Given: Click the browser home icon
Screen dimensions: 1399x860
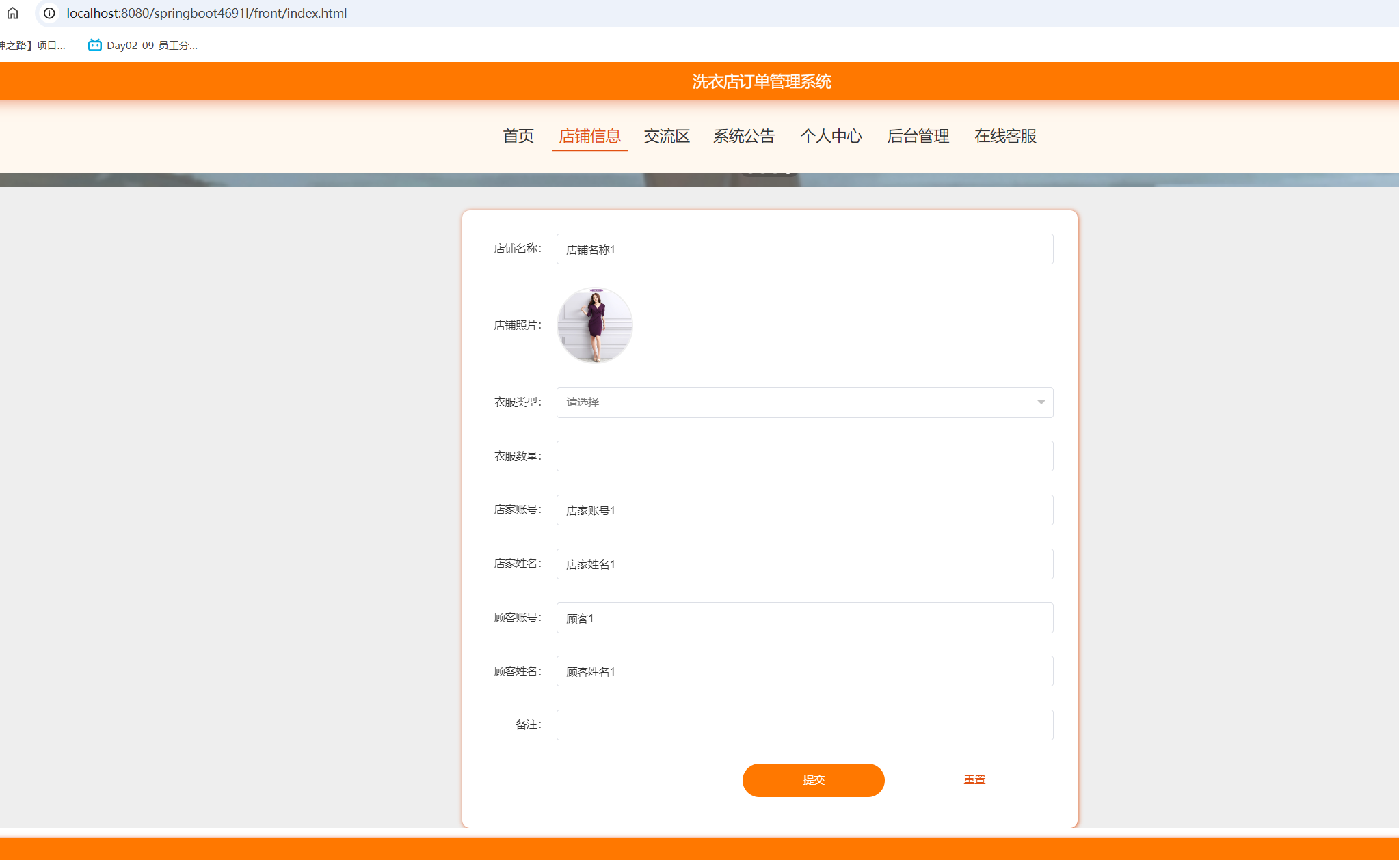Looking at the screenshot, I should 13,13.
